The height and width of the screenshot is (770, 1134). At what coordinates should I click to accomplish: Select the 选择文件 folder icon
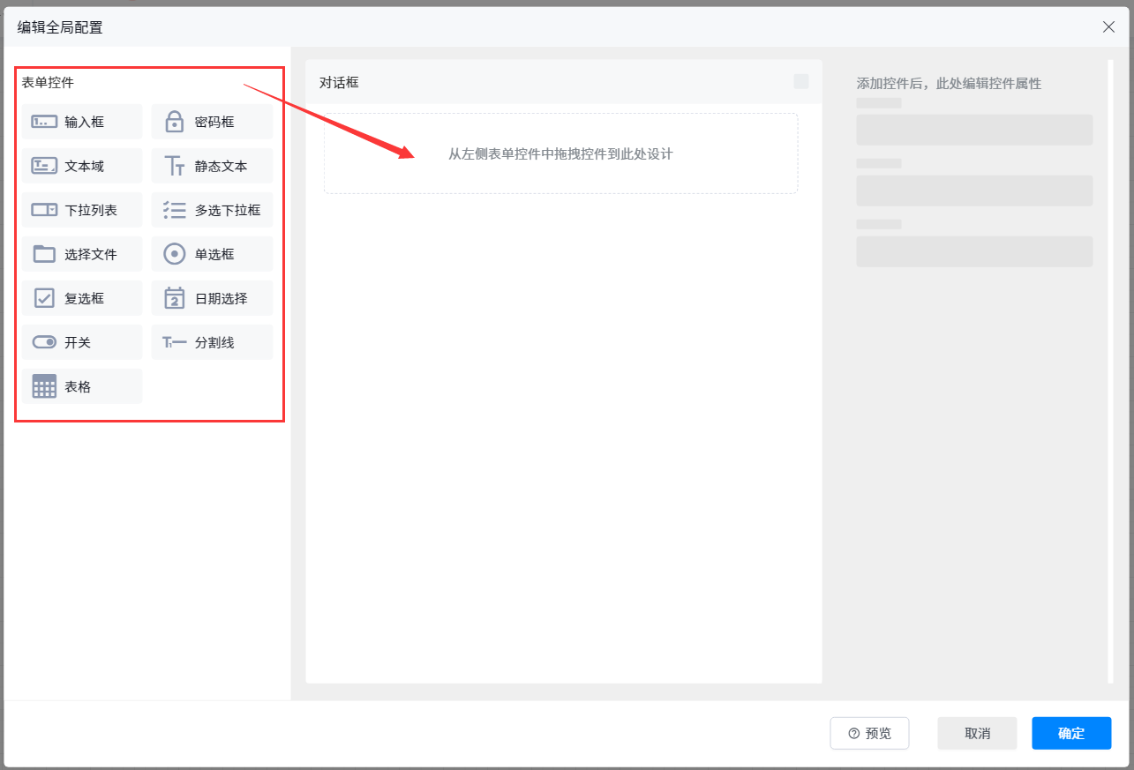pyautogui.click(x=44, y=254)
